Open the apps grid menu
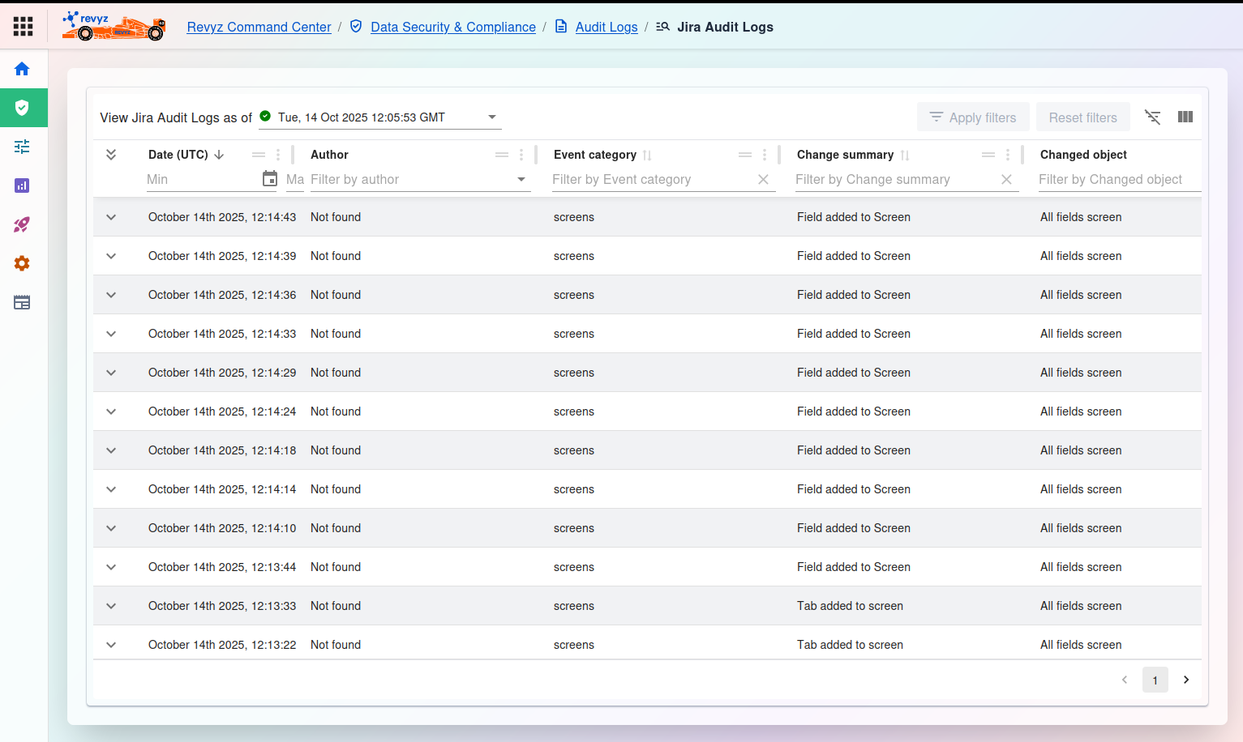This screenshot has height=742, width=1243. (24, 26)
